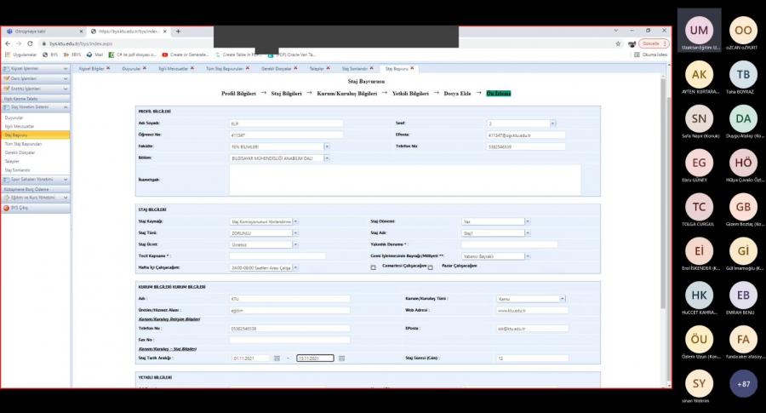The width and height of the screenshot is (766, 413).
Task: Open new browser tab with plus icon
Action: click(x=178, y=32)
